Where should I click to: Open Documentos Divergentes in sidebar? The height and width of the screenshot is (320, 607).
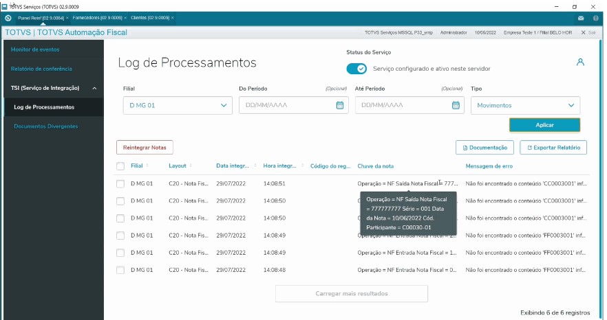pos(45,126)
